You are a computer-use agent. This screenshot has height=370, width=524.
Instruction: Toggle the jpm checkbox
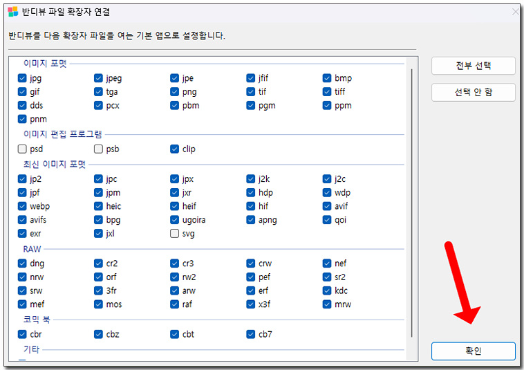click(x=98, y=192)
